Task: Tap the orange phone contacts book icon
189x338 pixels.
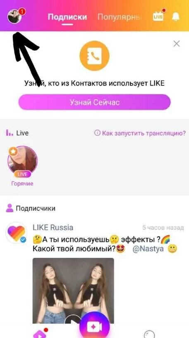Action: pyautogui.click(x=94, y=56)
